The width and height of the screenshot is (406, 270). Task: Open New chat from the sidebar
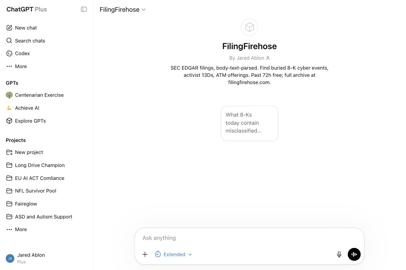point(46,28)
